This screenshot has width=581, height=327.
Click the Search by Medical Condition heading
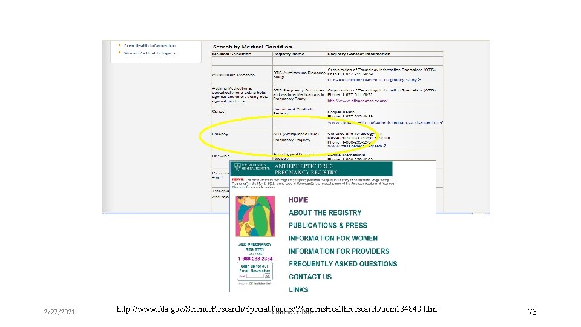tap(252, 47)
